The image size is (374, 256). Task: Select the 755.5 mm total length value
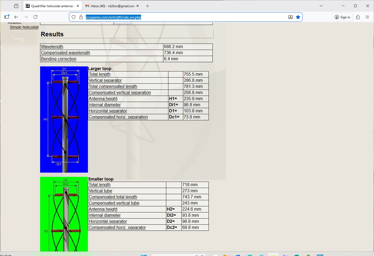(x=193, y=74)
